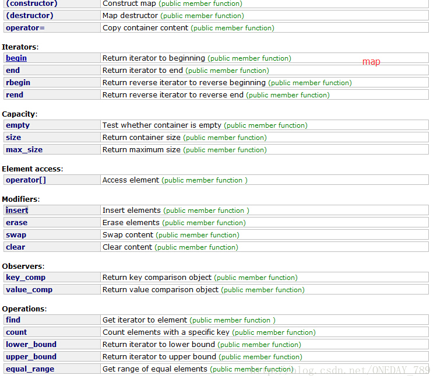Click the end member function link
The width and height of the screenshot is (437, 382).
[x=13, y=71]
